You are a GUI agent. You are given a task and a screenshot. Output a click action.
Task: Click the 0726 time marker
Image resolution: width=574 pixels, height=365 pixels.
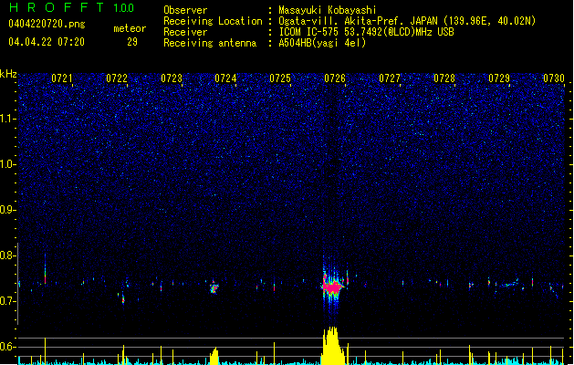(x=335, y=78)
